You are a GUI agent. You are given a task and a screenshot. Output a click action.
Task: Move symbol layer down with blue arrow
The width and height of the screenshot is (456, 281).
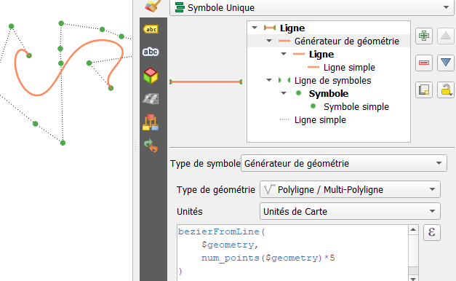[446, 63]
